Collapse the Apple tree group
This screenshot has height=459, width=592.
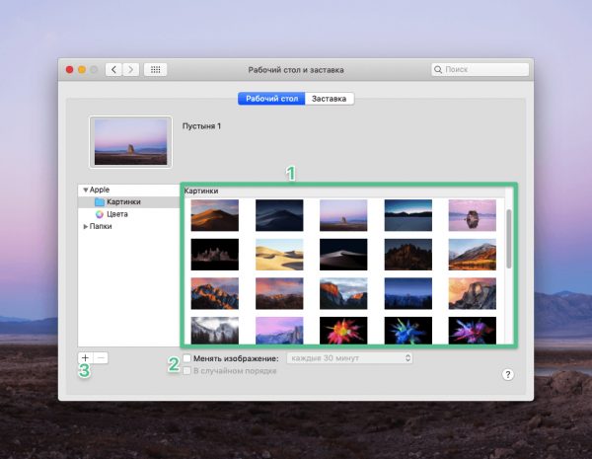[86, 190]
